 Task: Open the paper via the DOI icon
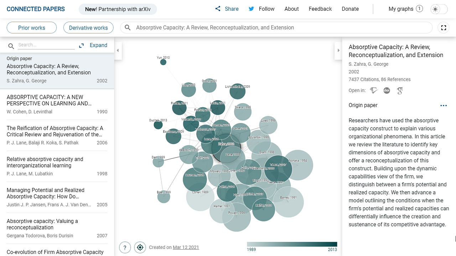click(387, 91)
